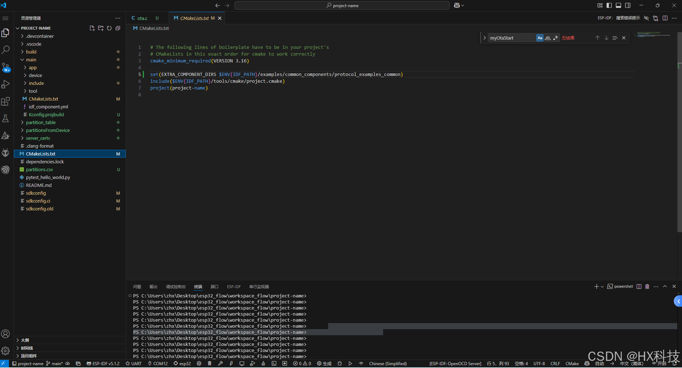Screen dimensions: 682x368
Task: Click the myOtaStart find input field
Action: (511, 38)
